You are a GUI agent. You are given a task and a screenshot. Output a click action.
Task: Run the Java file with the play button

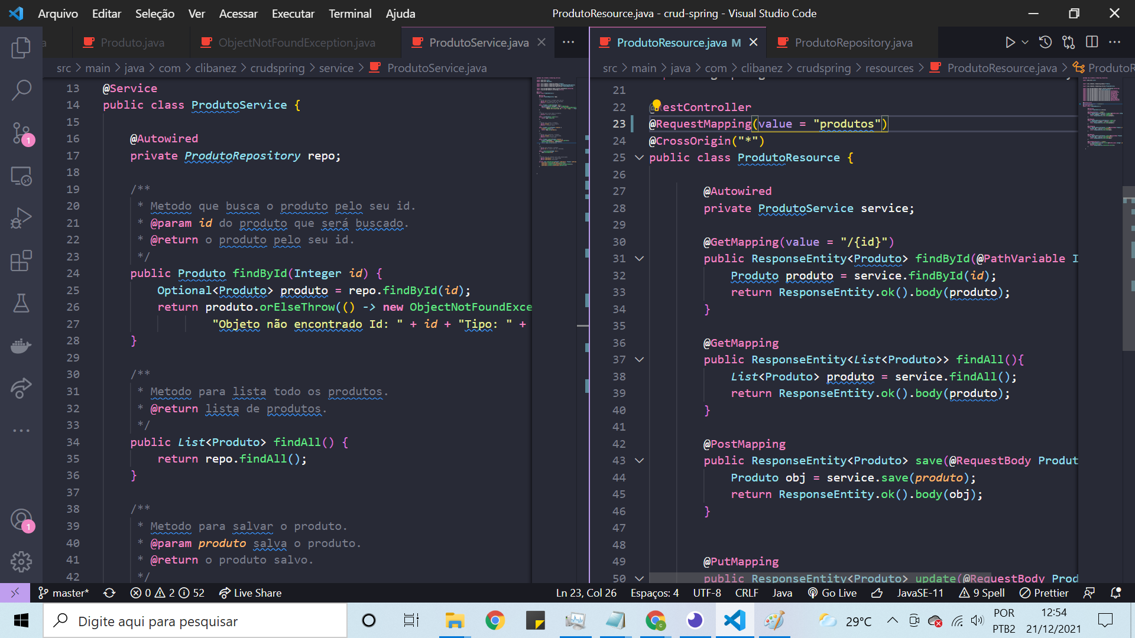1010,42
